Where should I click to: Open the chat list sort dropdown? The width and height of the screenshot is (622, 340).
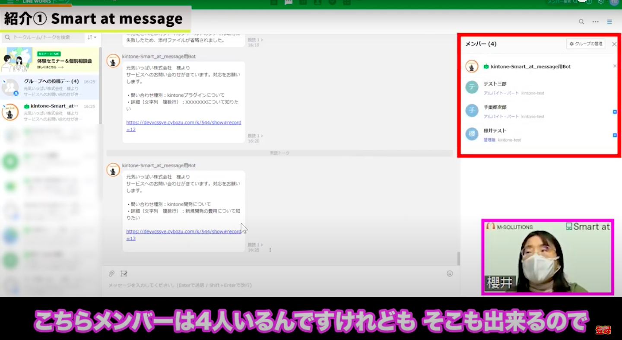[92, 37]
